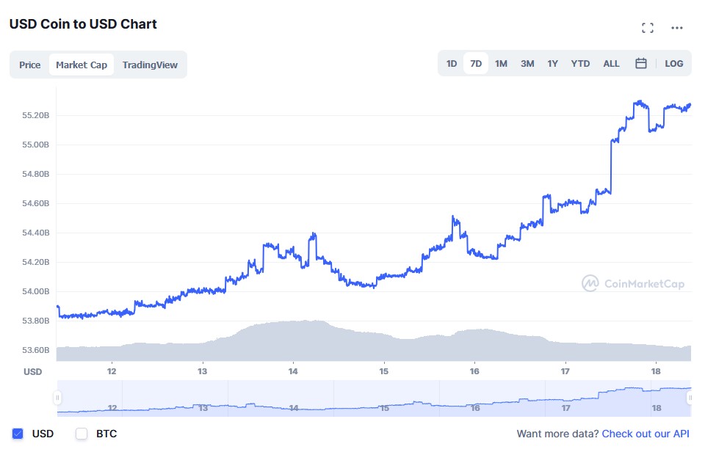
Task: Select the Market Cap tab
Action: pyautogui.click(x=82, y=65)
